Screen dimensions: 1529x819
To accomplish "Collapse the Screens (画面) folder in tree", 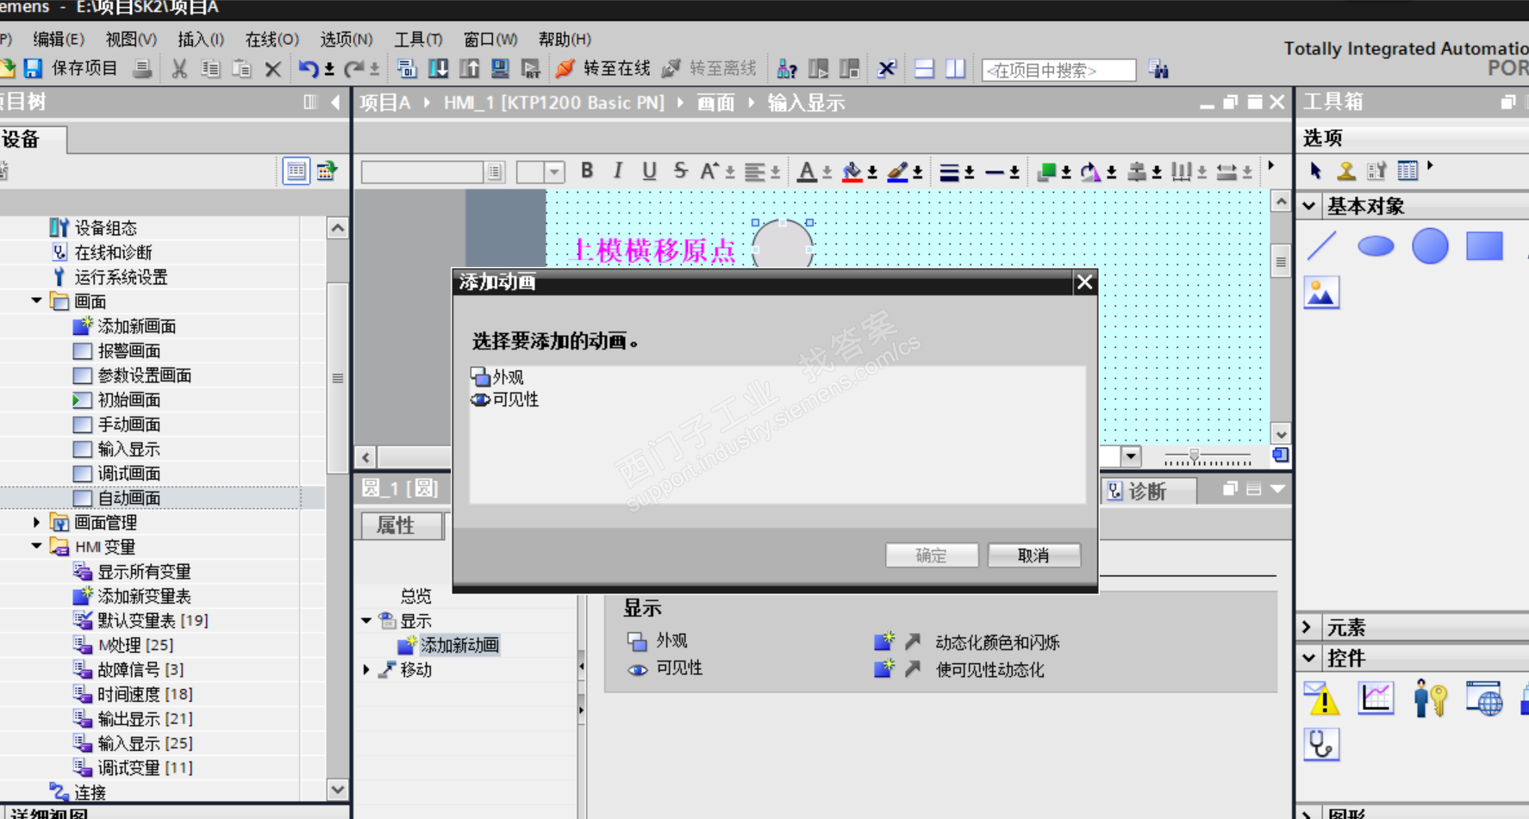I will point(36,301).
